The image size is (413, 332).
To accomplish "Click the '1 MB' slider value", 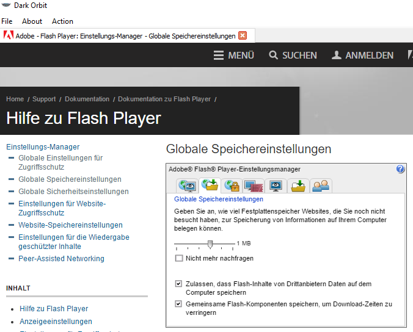I will pos(244,244).
